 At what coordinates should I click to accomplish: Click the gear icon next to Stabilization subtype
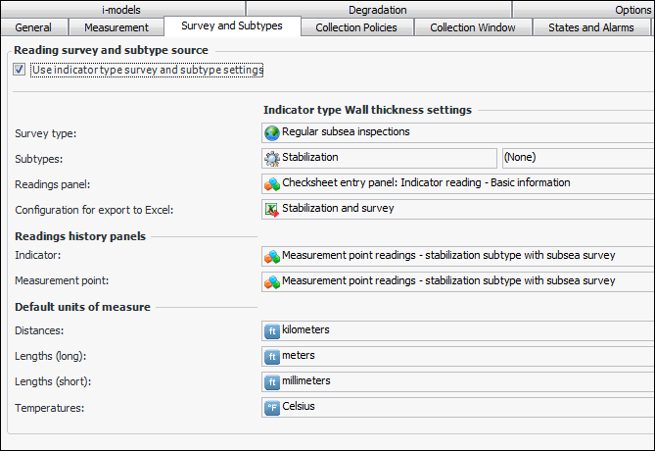272,158
